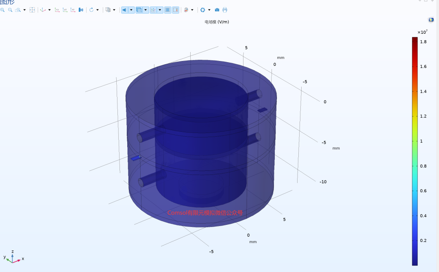This screenshot has width=439, height=272.
Task: Click the circular rotate-view arrow icon
Action: pos(91,10)
